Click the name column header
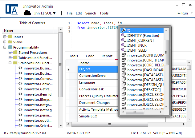The width and height of the screenshot is (195, 138). pos(98,63)
